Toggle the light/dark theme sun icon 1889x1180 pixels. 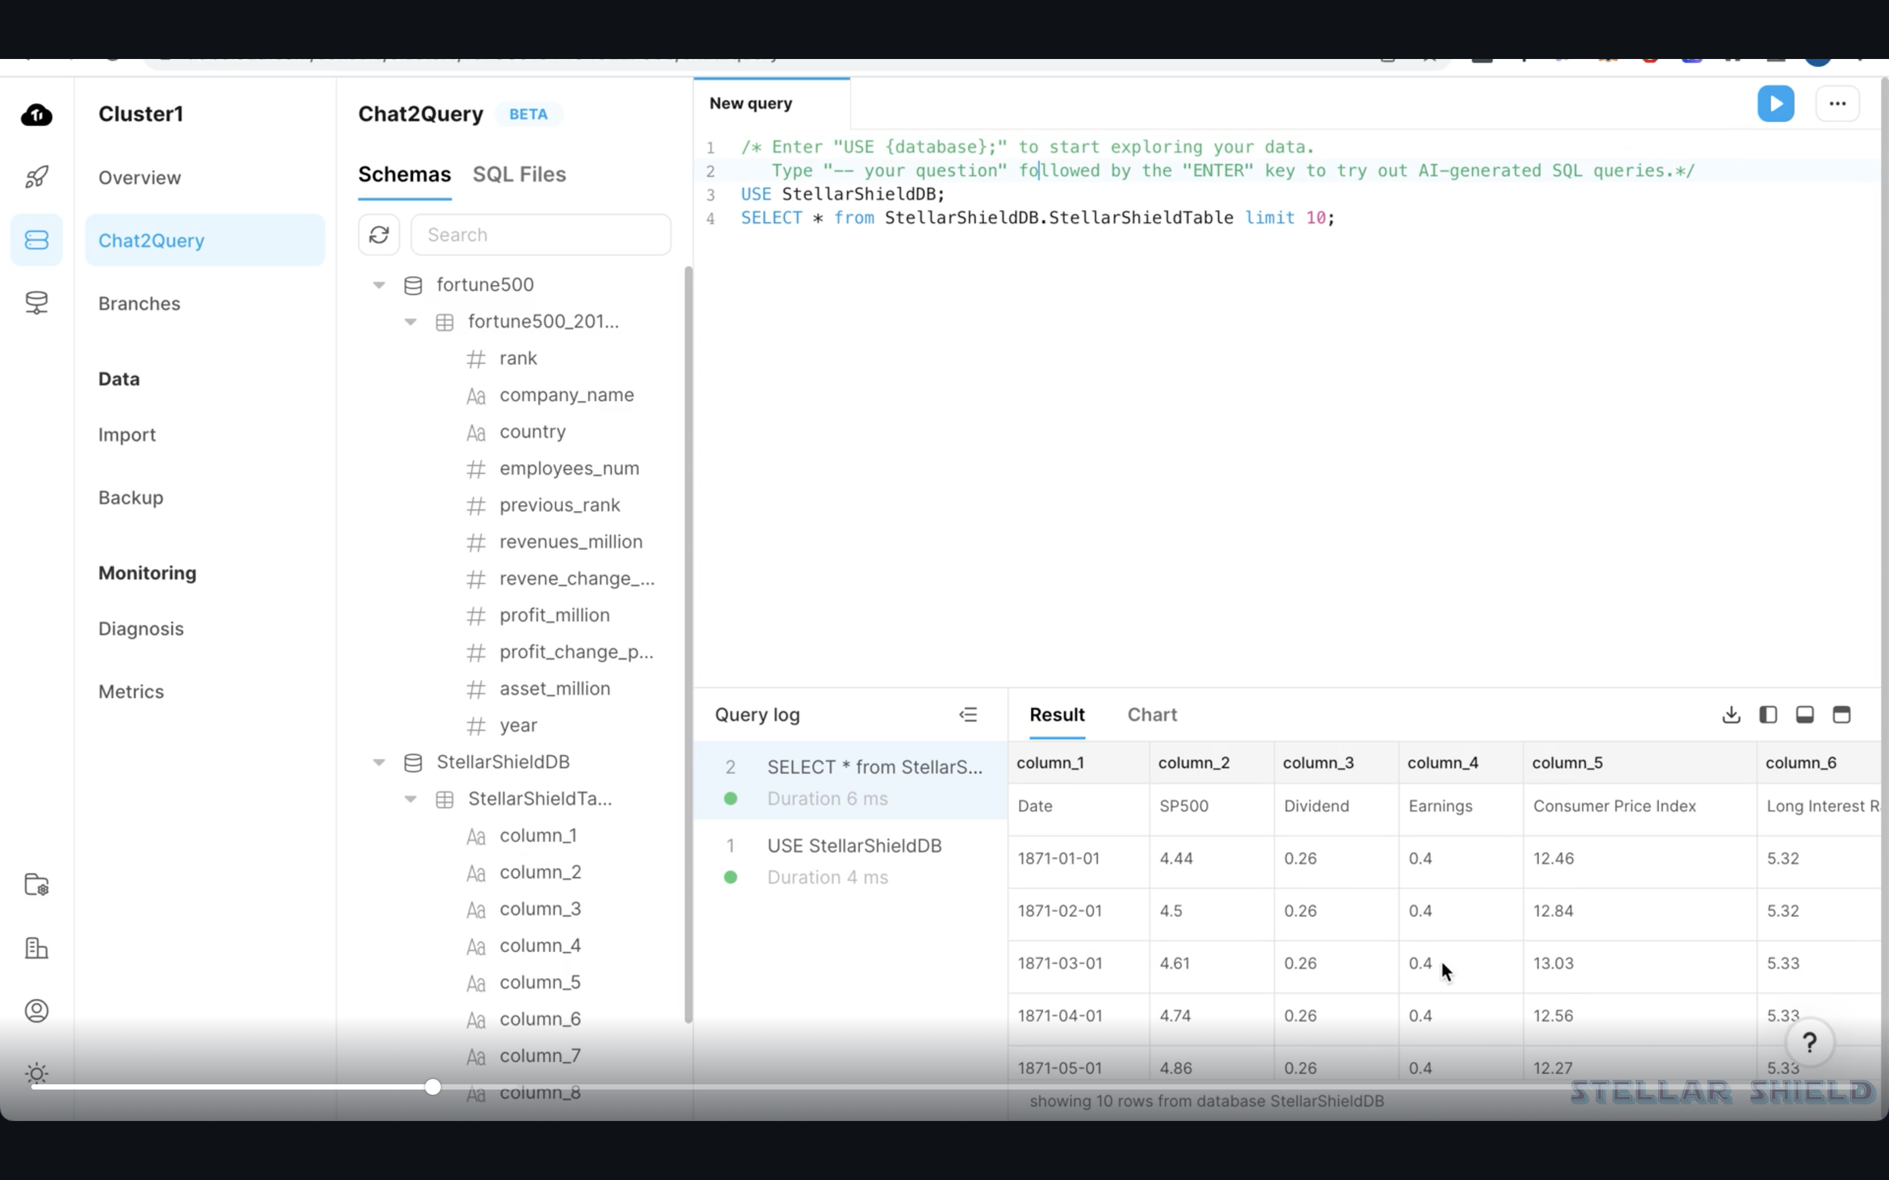tap(37, 1074)
